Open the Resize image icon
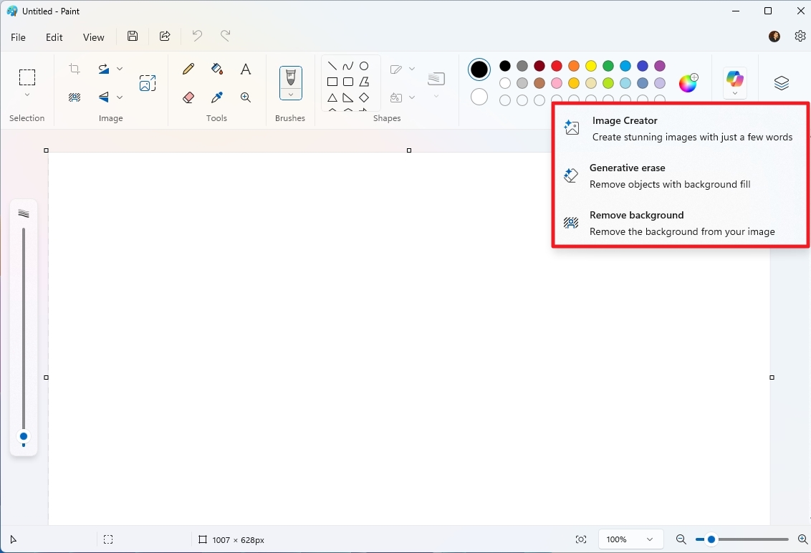This screenshot has height=553, width=811. point(148,82)
